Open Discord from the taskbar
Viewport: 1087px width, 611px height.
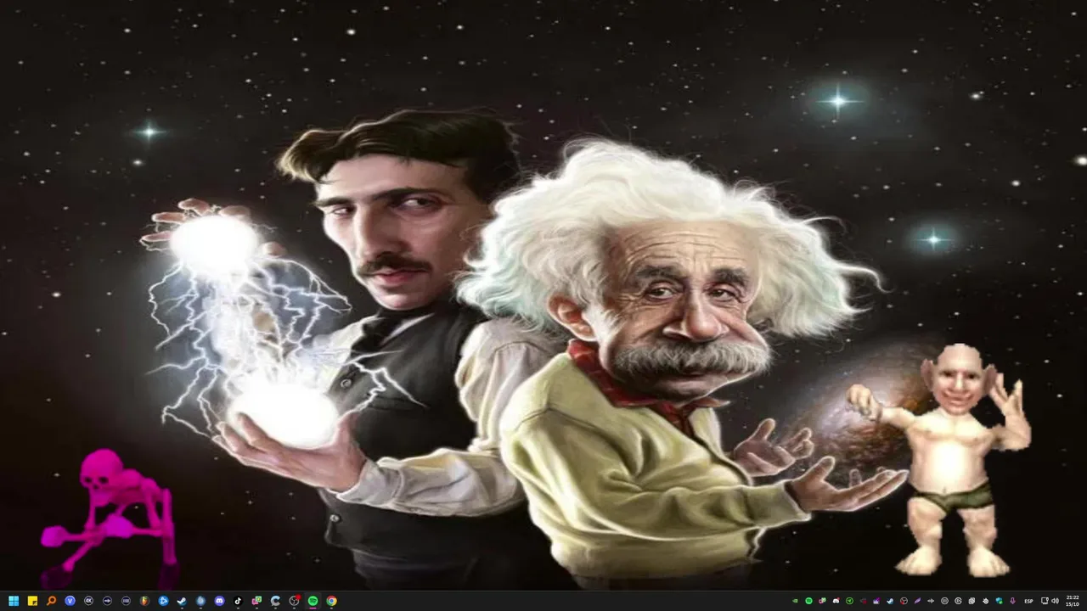[219, 601]
